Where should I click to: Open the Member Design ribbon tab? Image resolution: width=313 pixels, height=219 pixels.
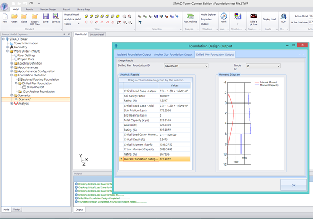tap(48, 9)
